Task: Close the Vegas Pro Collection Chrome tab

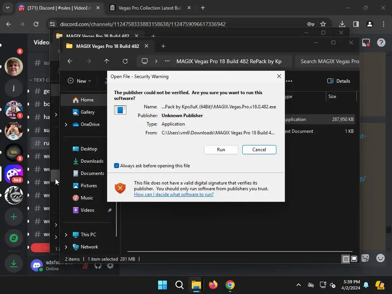Action: click(x=189, y=8)
